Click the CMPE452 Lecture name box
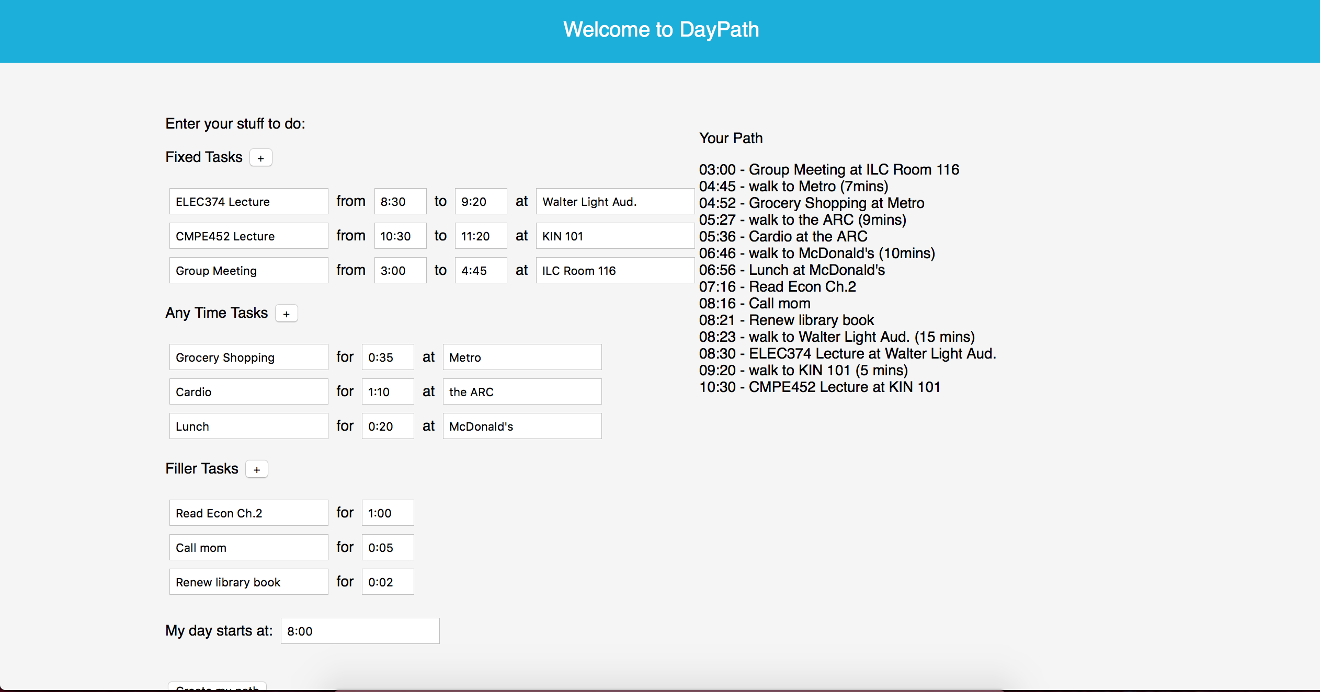Image resolution: width=1320 pixels, height=692 pixels. pyautogui.click(x=248, y=236)
